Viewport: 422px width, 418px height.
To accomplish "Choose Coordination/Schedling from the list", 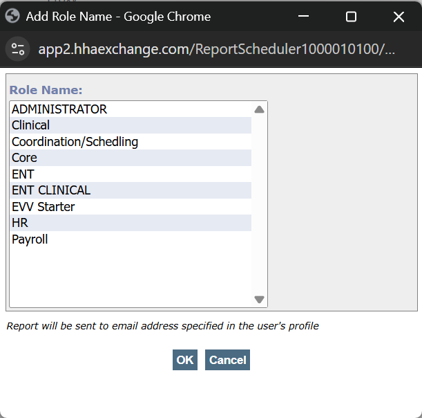I will coord(75,142).
